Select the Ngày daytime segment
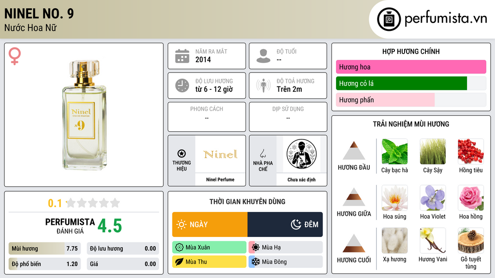Screen dimensions: 495x278 [x=210, y=224]
